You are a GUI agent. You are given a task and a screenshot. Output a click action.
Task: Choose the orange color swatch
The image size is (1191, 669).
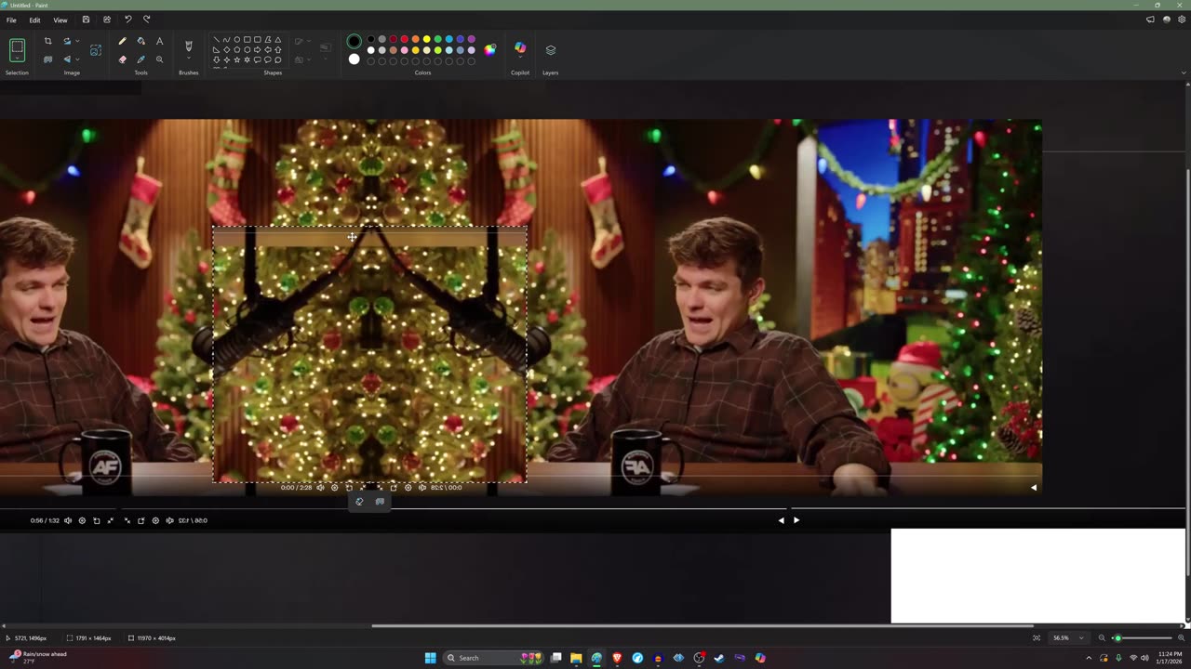click(x=415, y=40)
